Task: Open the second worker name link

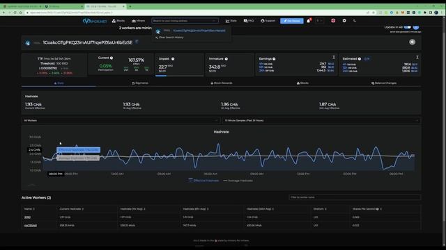Action: tap(31, 226)
